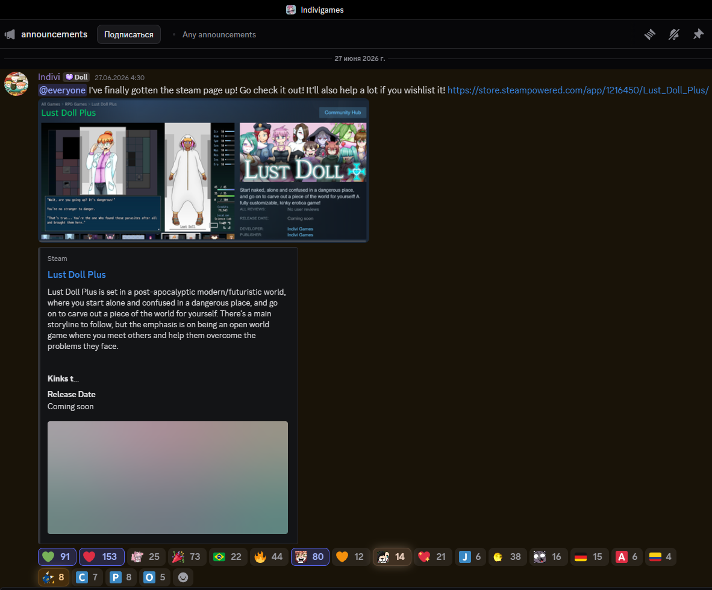Toggle red heart reaction with 153

click(102, 557)
